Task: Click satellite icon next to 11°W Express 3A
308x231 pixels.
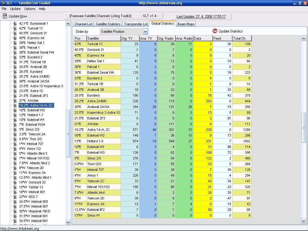Action: click(x=15, y=173)
